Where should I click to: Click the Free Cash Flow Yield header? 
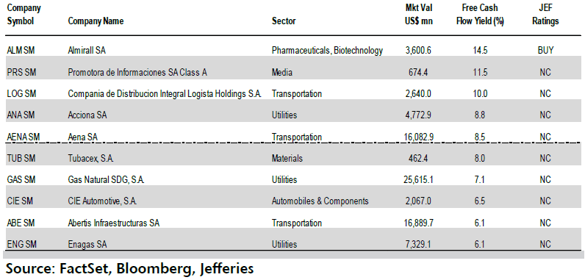[480, 15]
